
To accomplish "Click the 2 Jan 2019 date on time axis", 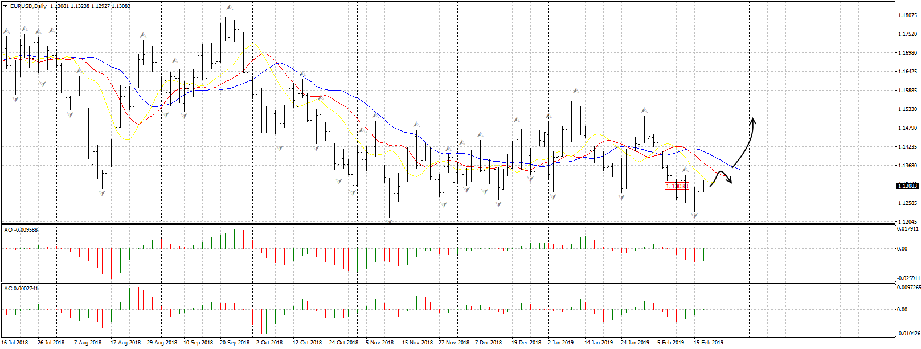I will pyautogui.click(x=560, y=343).
